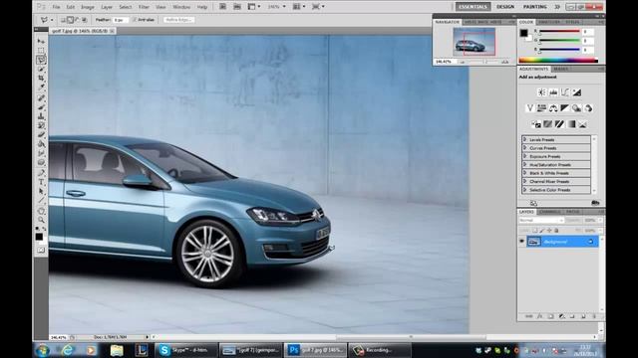Add a Hue/Saturation adjustment
The image size is (638, 358).
(x=541, y=108)
